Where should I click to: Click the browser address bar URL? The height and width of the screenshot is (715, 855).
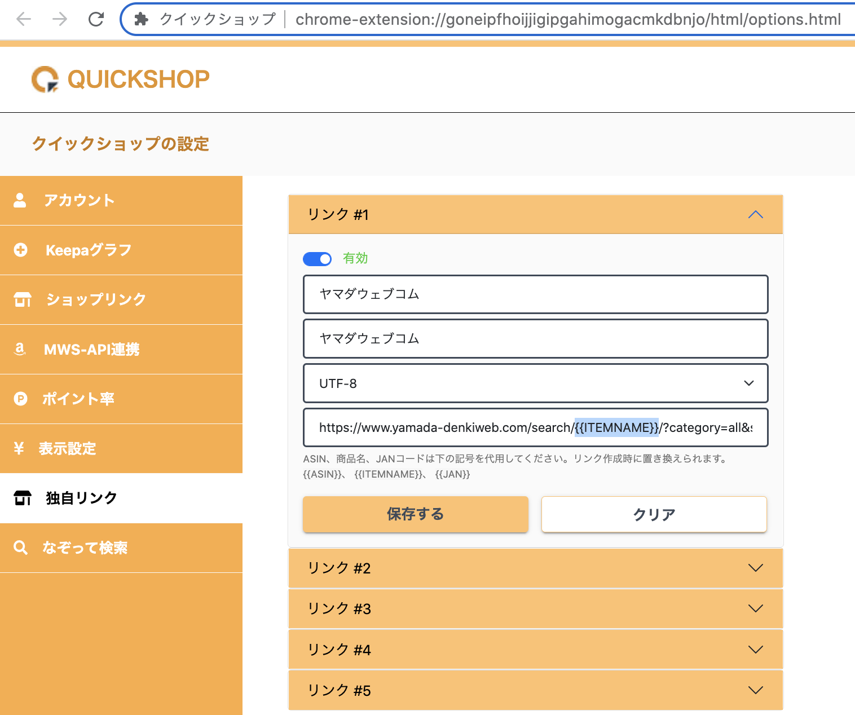(568, 20)
